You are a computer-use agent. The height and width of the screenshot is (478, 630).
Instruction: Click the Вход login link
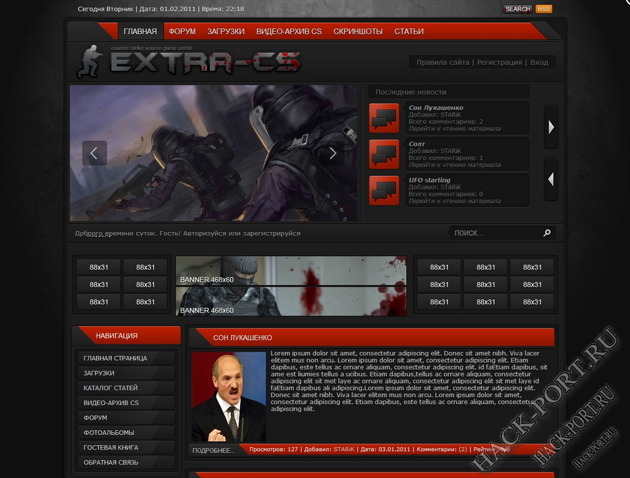(x=539, y=62)
